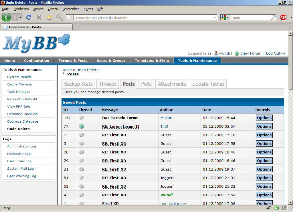Click Options button for post 157

click(264, 118)
